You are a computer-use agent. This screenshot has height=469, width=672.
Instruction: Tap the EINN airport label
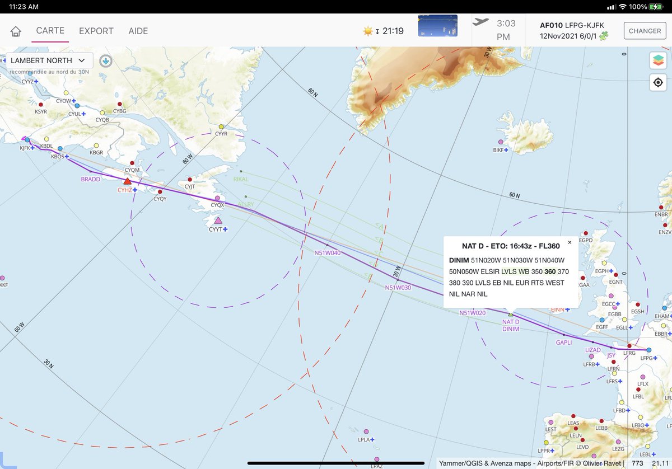(558, 309)
